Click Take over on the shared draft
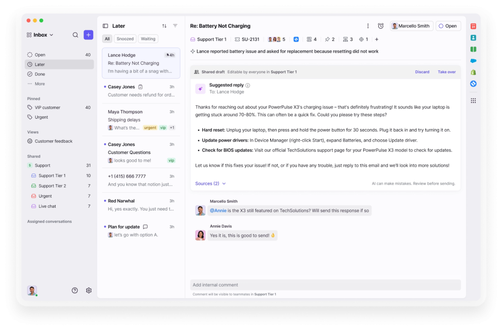The height and width of the screenshot is (330, 502). click(446, 72)
